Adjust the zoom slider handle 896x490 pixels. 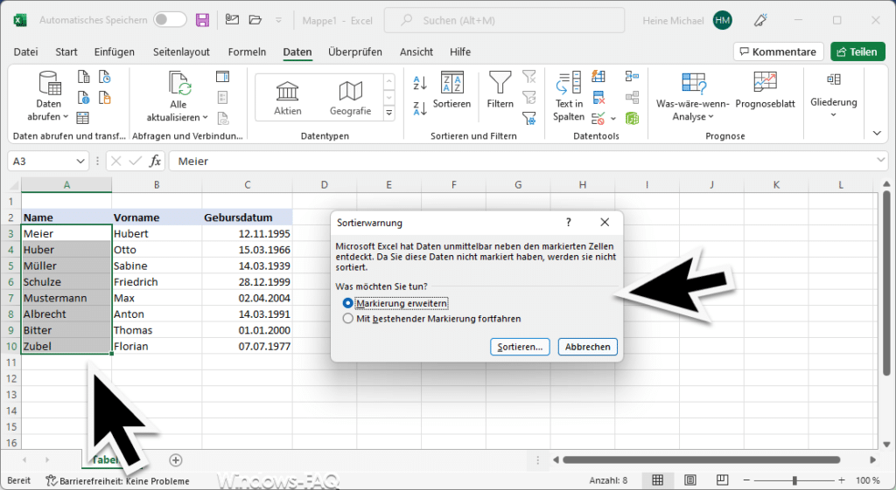tap(794, 480)
